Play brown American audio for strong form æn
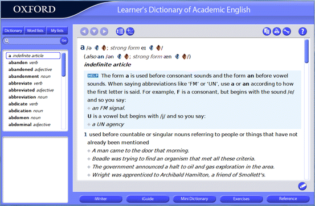Screen dimensions: 315x206 (184, 56)
